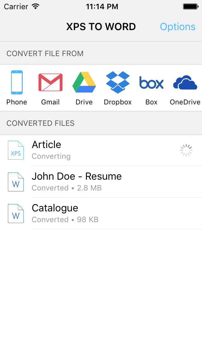This screenshot has height=360, width=202.
Task: Tap the XPS TO WORD title
Action: [101, 27]
